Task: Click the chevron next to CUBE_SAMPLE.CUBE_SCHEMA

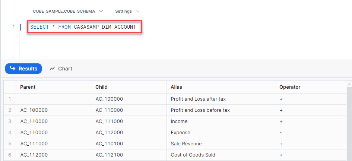Action: pos(101,11)
